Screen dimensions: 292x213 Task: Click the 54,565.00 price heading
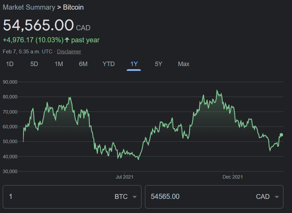[x=38, y=25]
